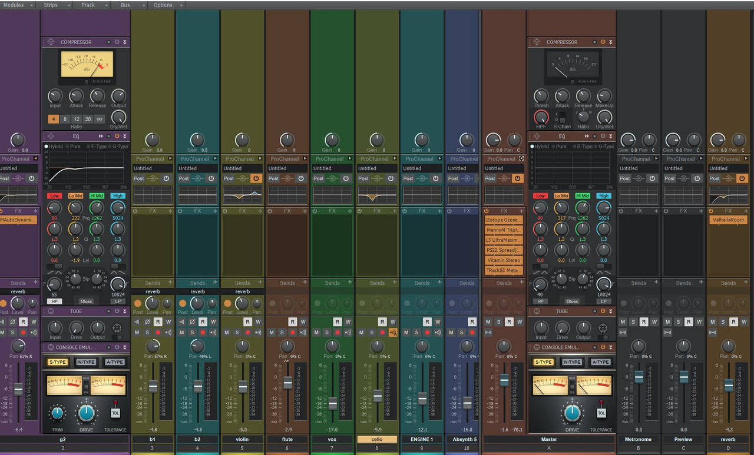Add an effect to b1 FX rack
Image resolution: width=754 pixels, height=455 pixels.
171,211
